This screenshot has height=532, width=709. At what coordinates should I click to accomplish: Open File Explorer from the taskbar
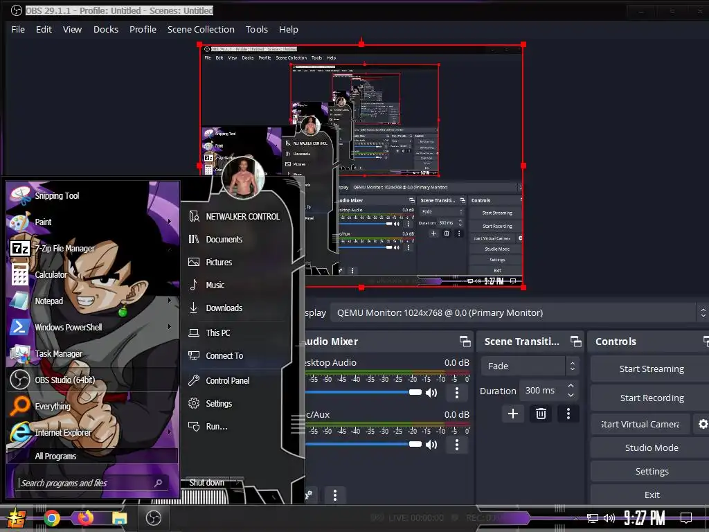(x=119, y=518)
